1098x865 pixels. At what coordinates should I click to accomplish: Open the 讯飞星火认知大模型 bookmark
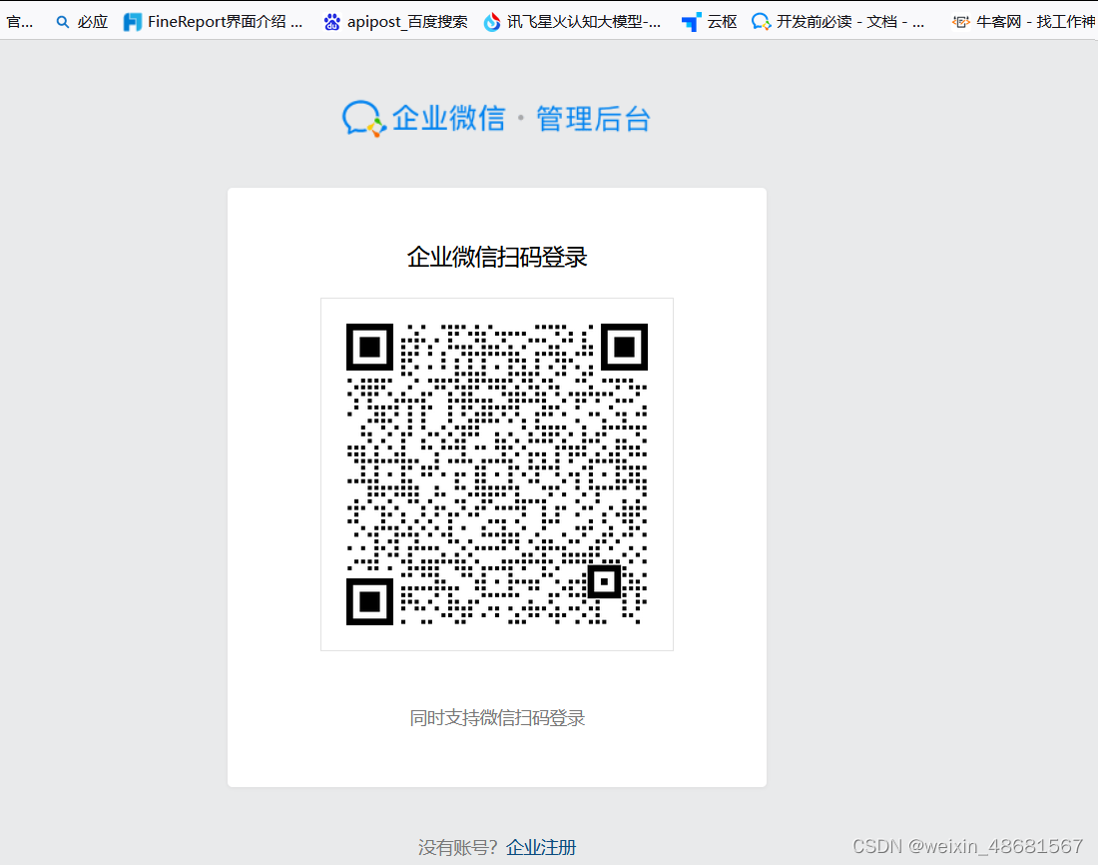click(572, 22)
